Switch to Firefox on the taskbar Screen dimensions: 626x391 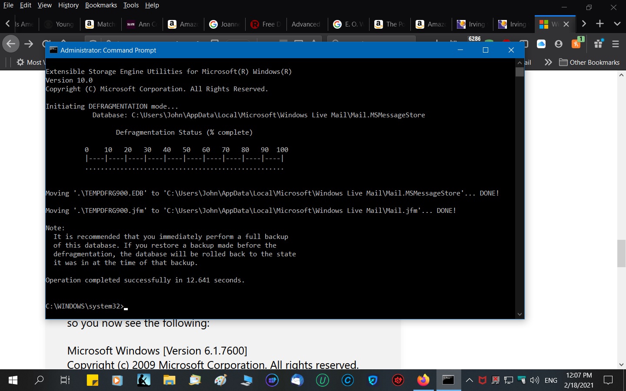[423, 380]
